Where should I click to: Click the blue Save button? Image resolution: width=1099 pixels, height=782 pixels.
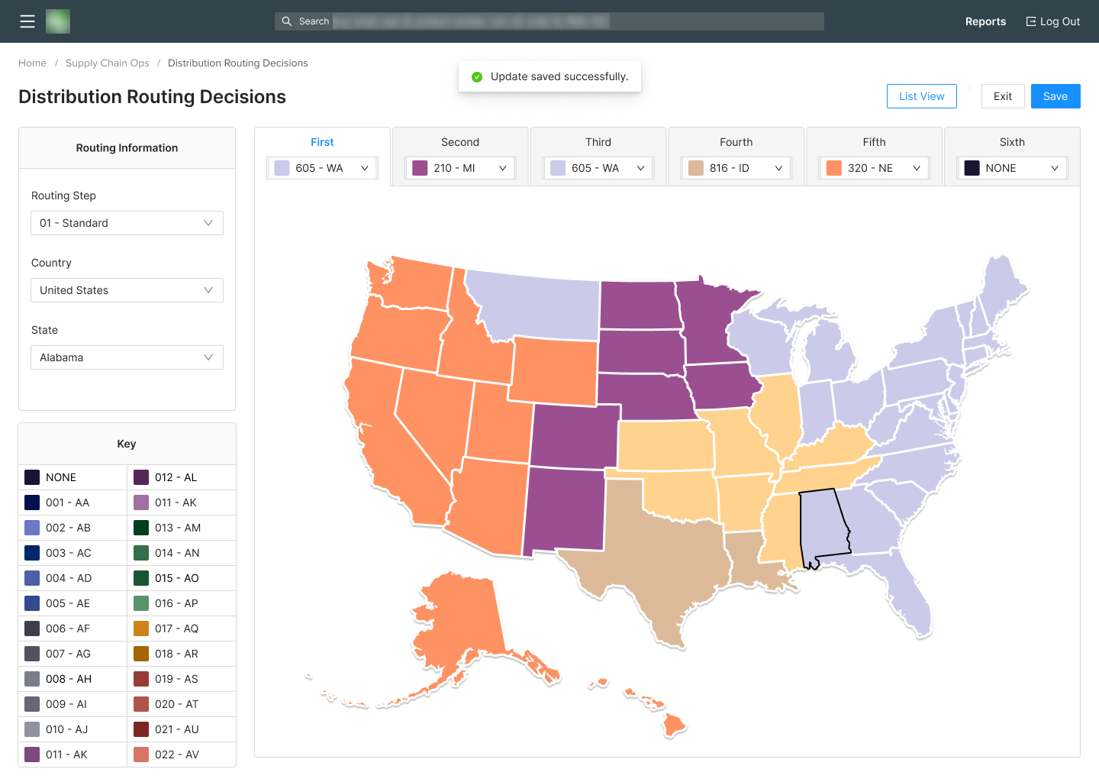[1055, 96]
